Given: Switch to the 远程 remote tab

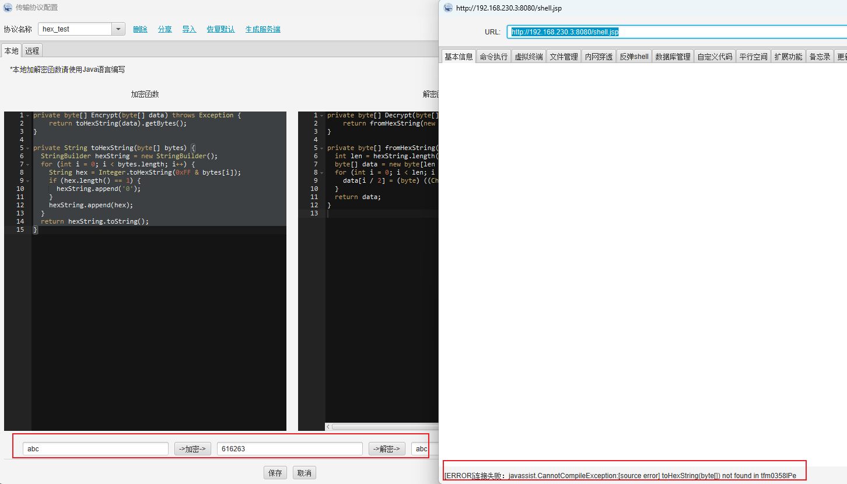Looking at the screenshot, I should point(32,50).
